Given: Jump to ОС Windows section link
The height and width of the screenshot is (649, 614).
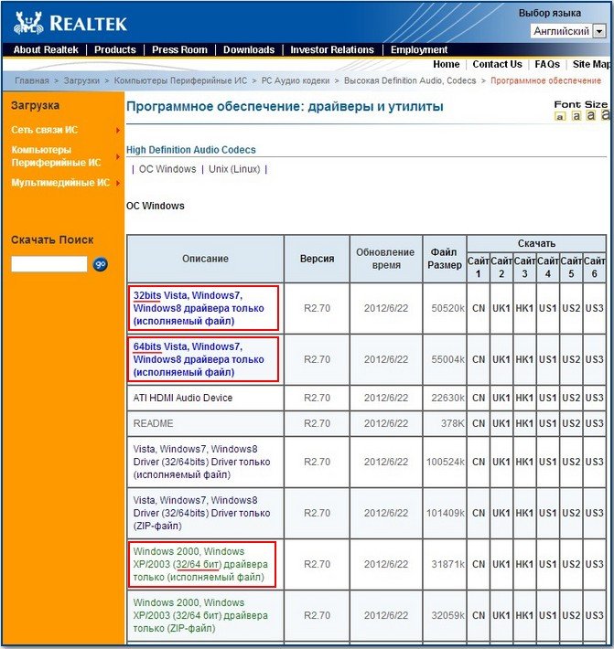Looking at the screenshot, I should 167,169.
